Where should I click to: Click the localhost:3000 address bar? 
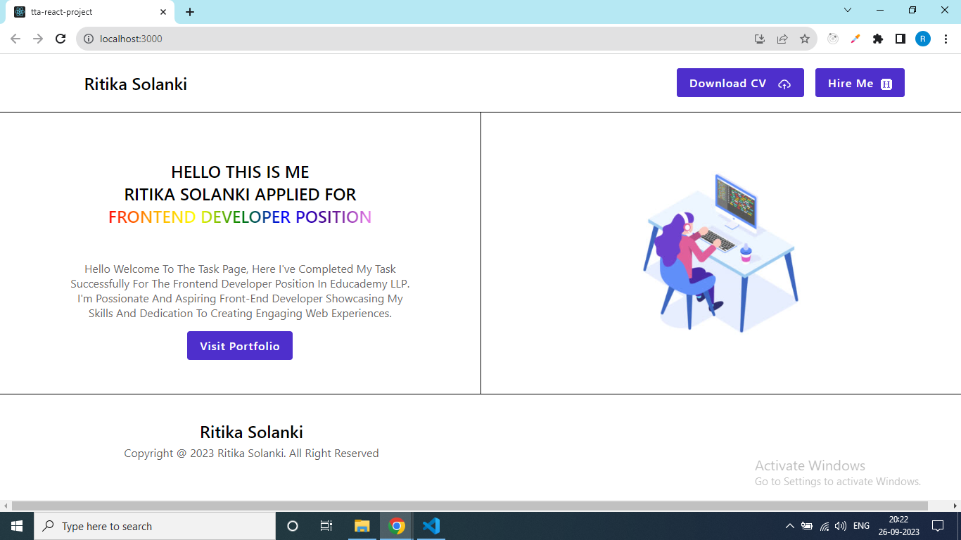point(281,39)
